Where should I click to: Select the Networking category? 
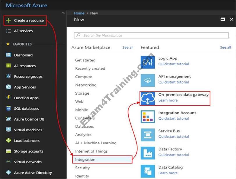coord(86,85)
